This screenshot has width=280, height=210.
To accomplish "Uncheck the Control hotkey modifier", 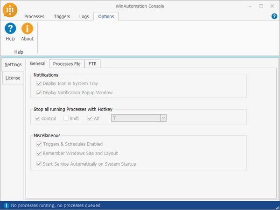I will [38, 119].
